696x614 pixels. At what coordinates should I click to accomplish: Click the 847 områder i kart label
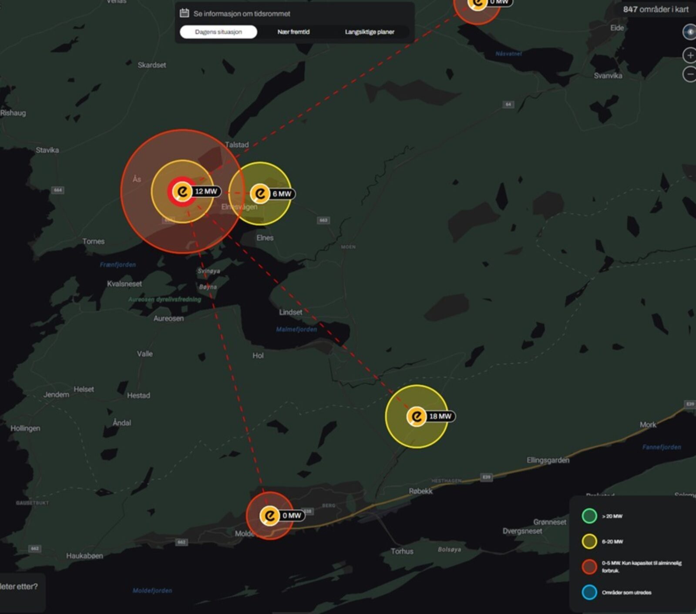[x=655, y=9]
